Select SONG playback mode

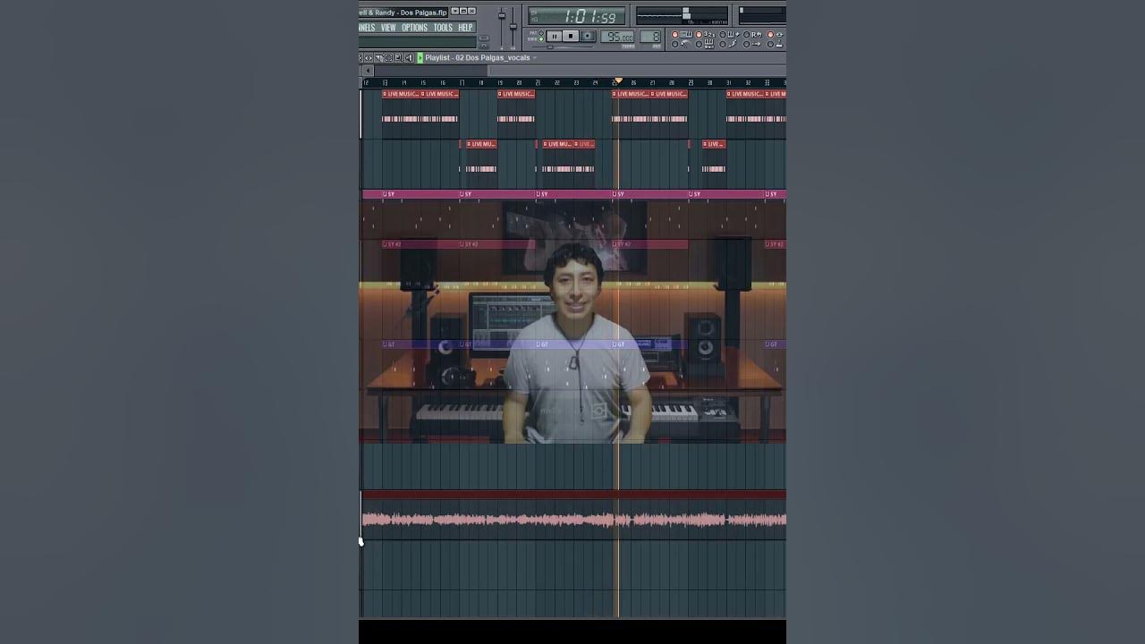click(x=541, y=39)
